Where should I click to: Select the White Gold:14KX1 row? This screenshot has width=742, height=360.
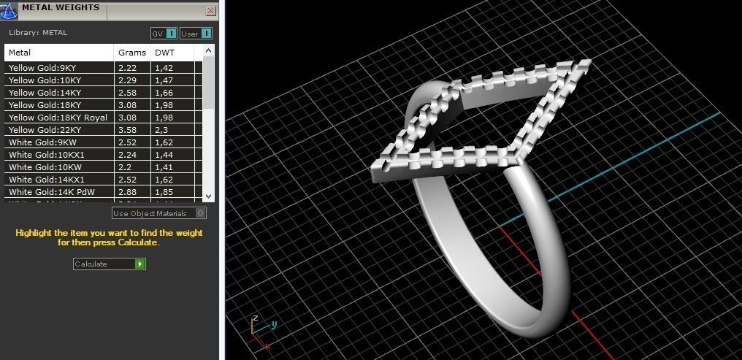pos(103,180)
